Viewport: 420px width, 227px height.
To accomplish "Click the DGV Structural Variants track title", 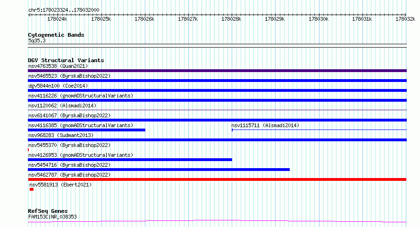I will tap(66, 60).
